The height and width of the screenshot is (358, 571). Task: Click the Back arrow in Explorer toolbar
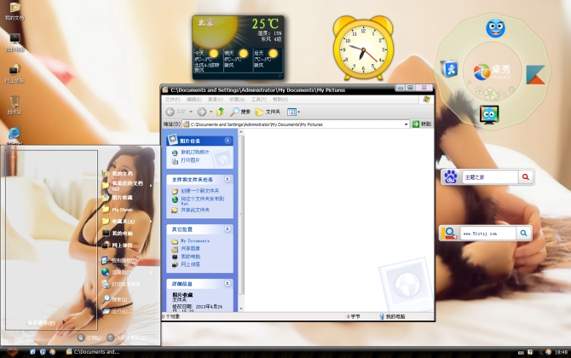pyautogui.click(x=170, y=112)
